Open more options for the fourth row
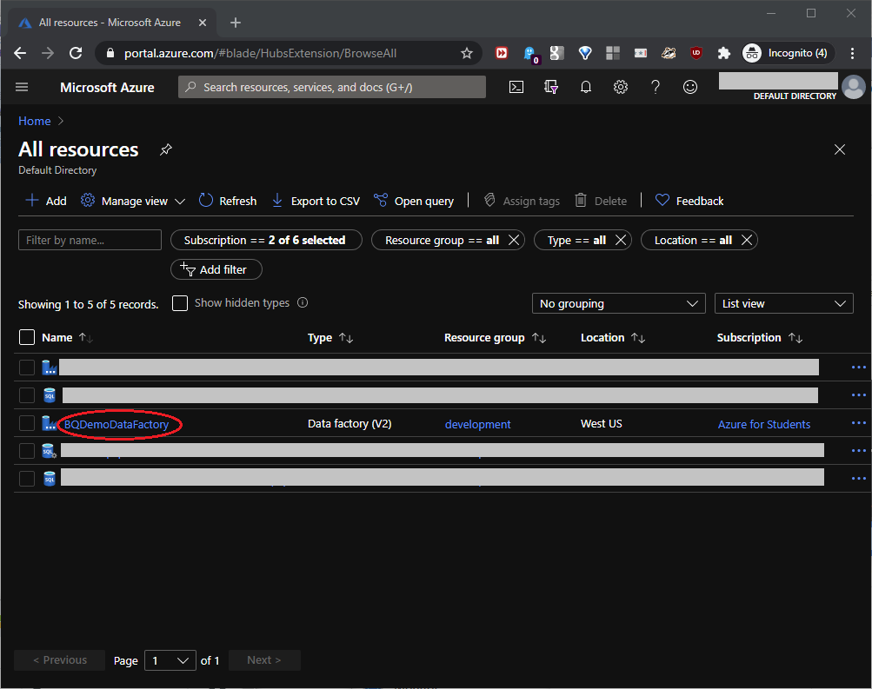 click(x=859, y=451)
